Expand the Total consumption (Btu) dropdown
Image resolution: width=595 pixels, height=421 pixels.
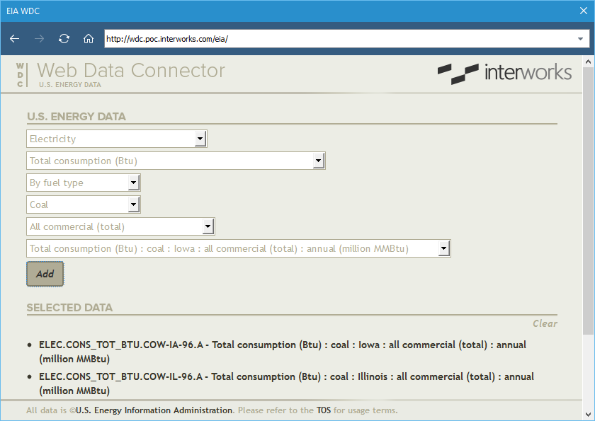tap(176, 161)
